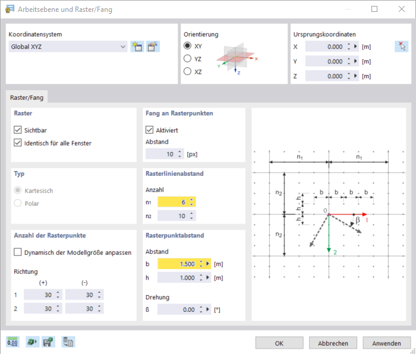Open the Global XYZ coordinate system dropdown

68,46
